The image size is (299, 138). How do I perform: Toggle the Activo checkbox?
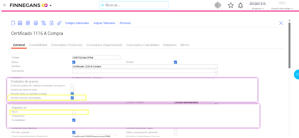[74, 62]
